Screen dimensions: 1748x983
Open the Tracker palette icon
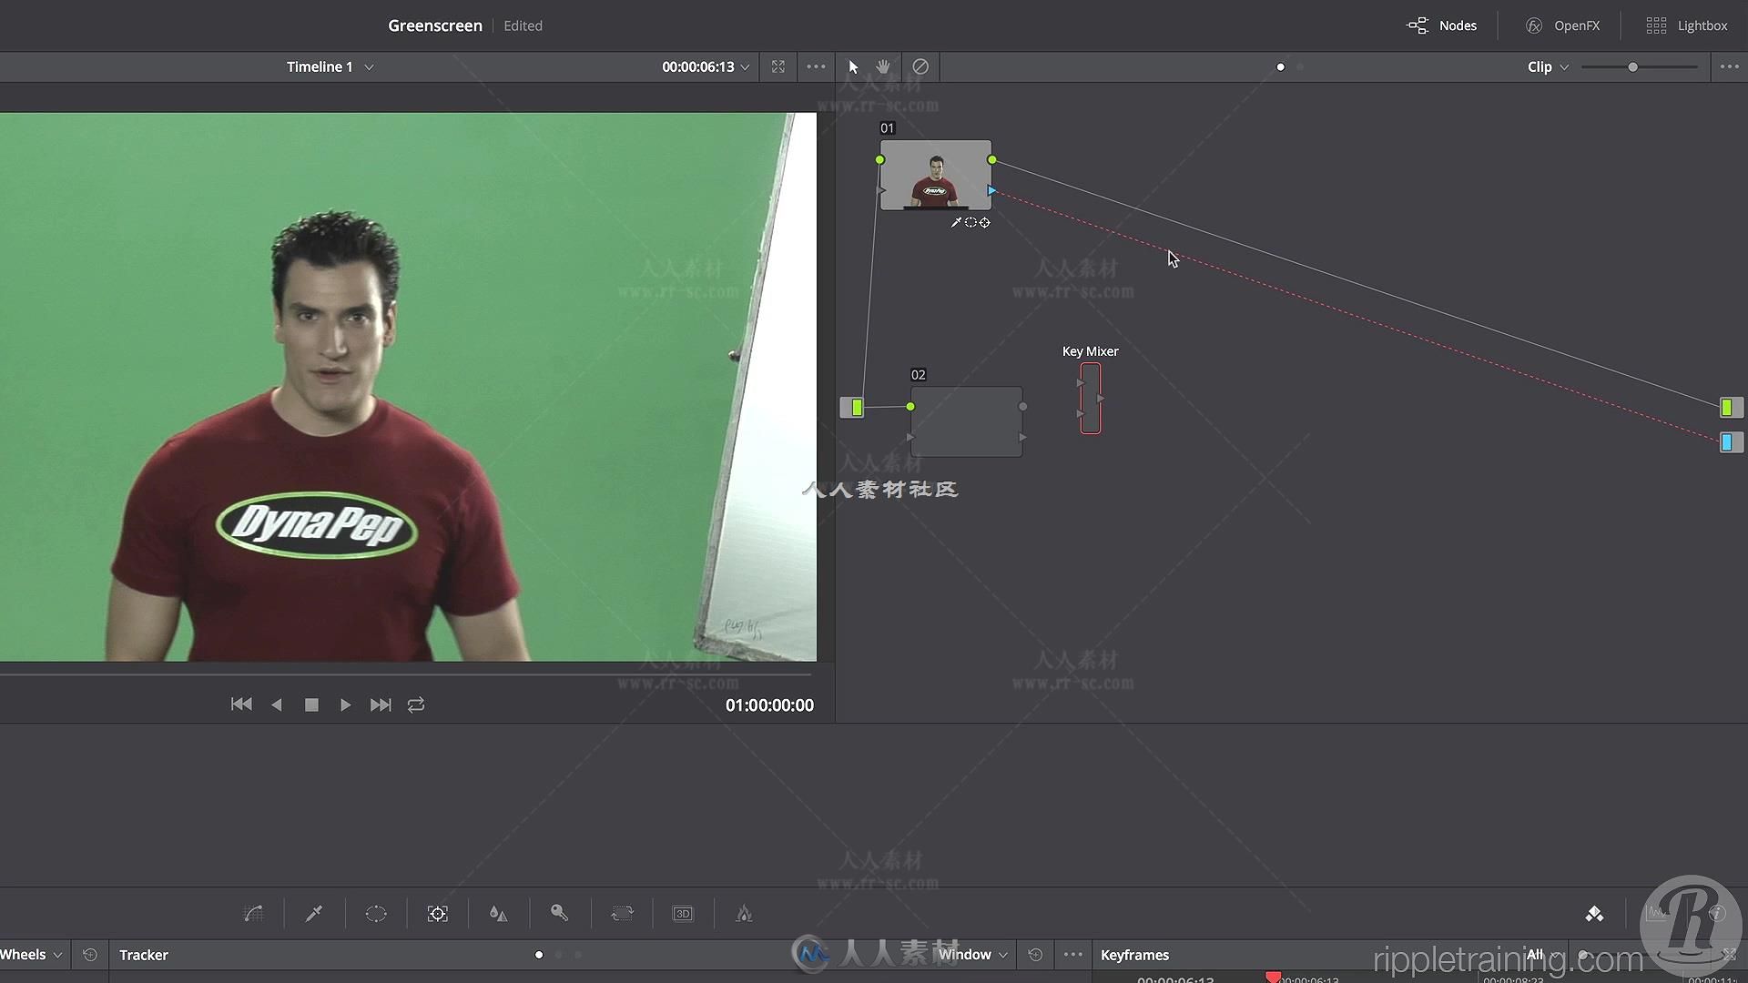(x=438, y=913)
